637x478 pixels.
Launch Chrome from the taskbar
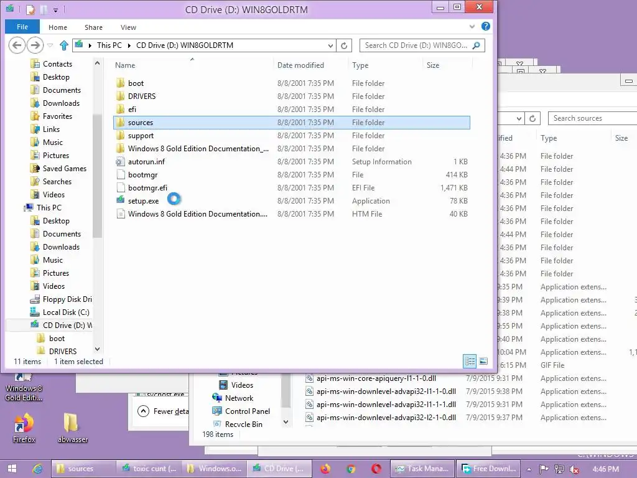[x=351, y=469]
